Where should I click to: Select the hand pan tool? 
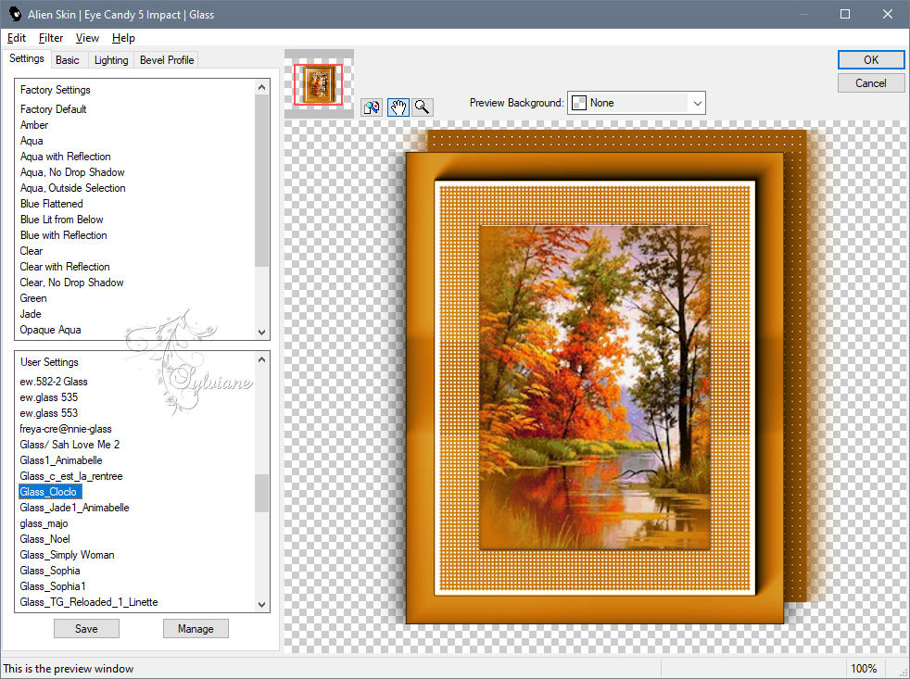pos(398,107)
